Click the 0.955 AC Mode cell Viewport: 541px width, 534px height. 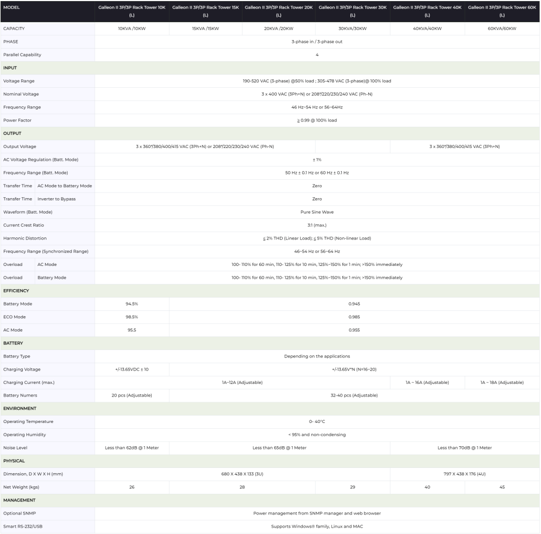(355, 330)
